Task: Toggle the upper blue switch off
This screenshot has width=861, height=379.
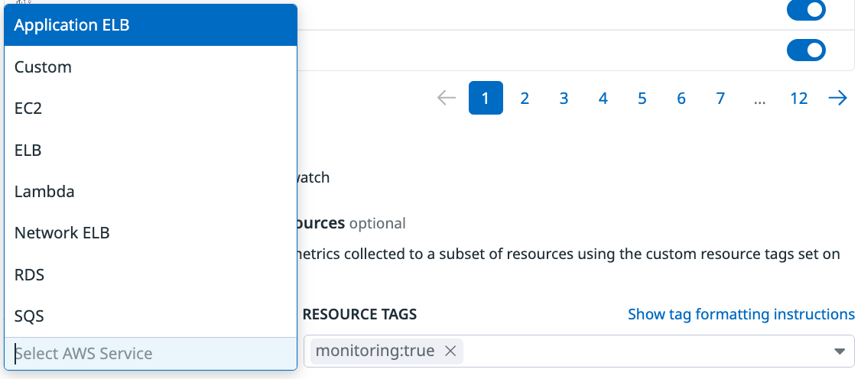Action: point(806,10)
